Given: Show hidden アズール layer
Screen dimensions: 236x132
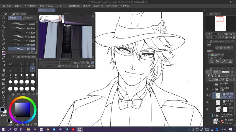Looking at the screenshot, I should [x=207, y=121].
